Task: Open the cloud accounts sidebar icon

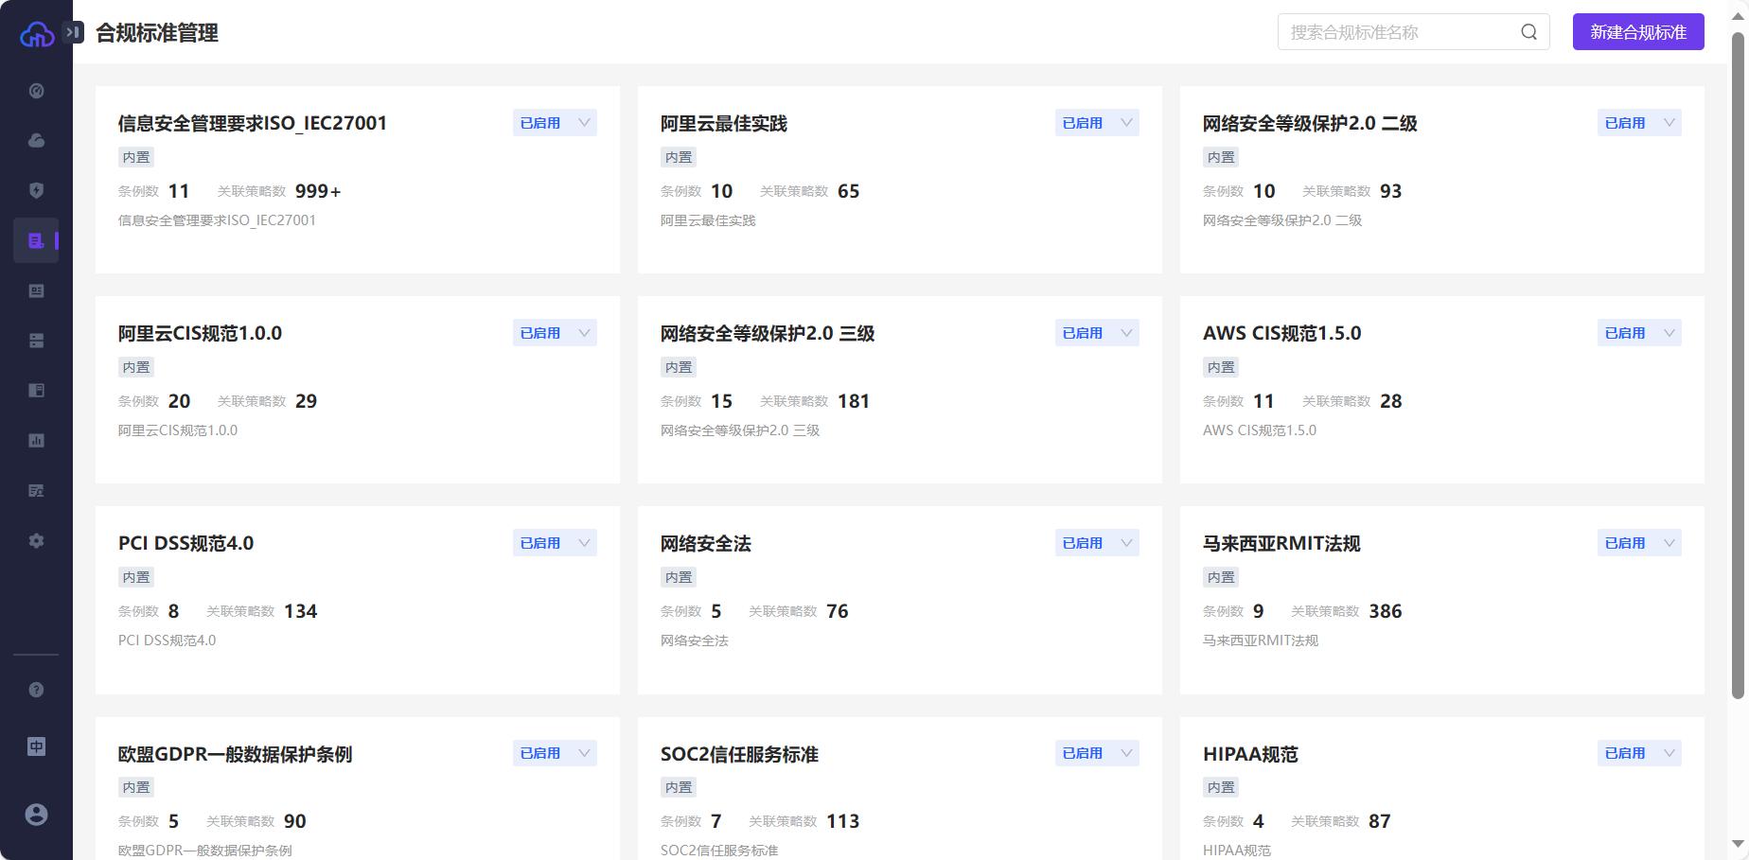Action: 36,140
